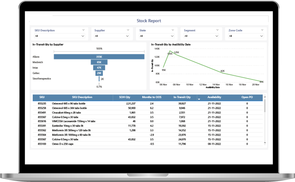Screen dimensions: 295x182
Task: Click the table's vertical scrollbar thumb
Action: click(x=265, y=106)
